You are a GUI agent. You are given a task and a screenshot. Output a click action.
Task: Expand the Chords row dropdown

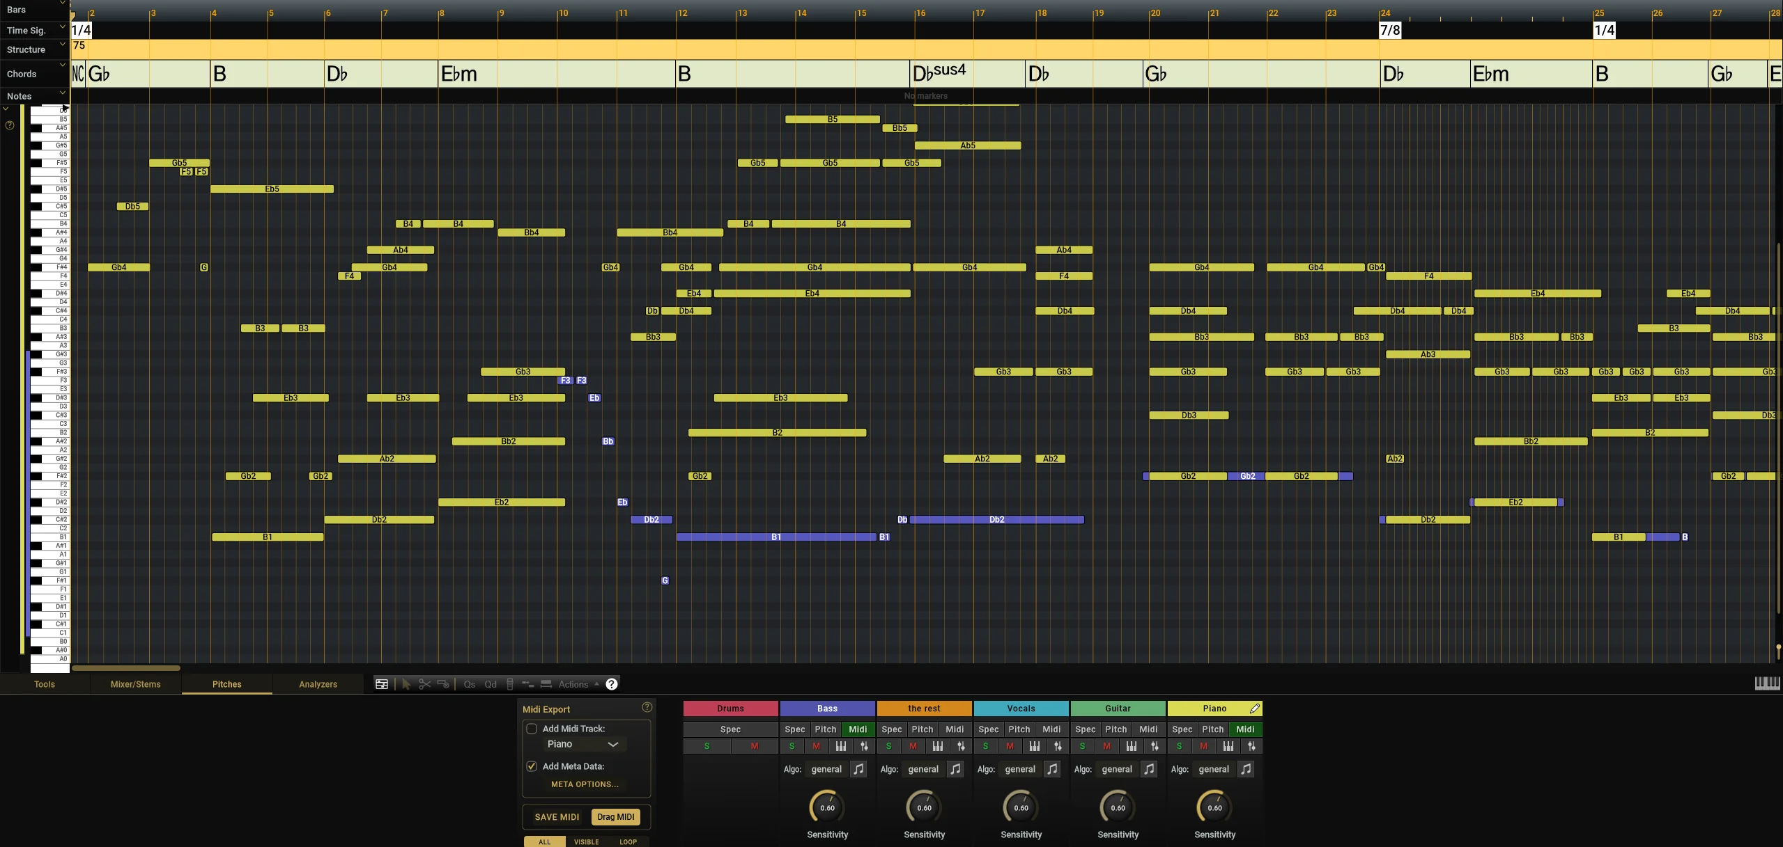click(62, 66)
